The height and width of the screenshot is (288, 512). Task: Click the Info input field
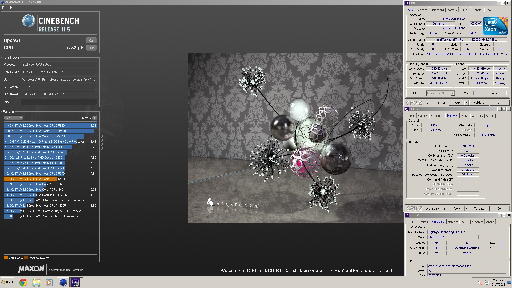point(59,102)
